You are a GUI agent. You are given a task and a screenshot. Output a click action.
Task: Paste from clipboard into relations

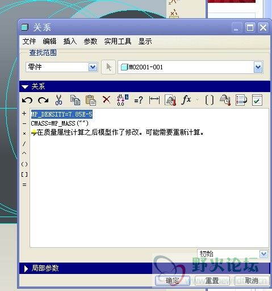tap(91, 100)
